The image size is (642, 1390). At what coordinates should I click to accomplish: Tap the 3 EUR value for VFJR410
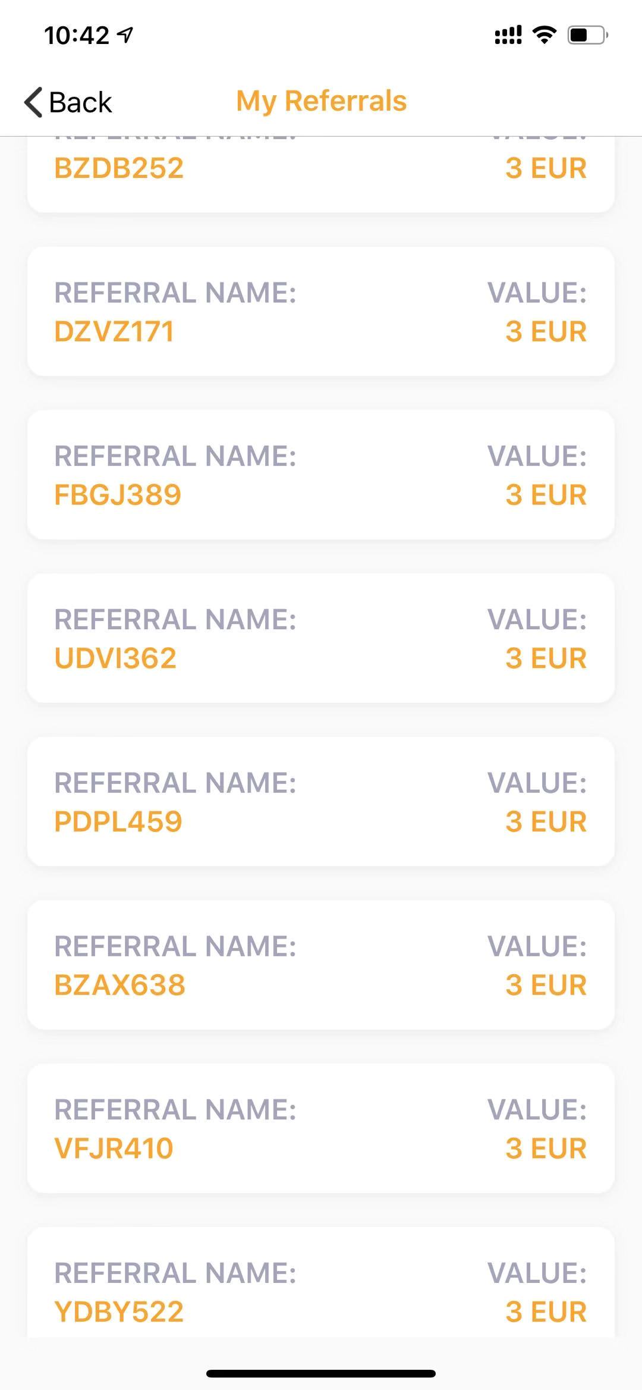[x=546, y=1149]
